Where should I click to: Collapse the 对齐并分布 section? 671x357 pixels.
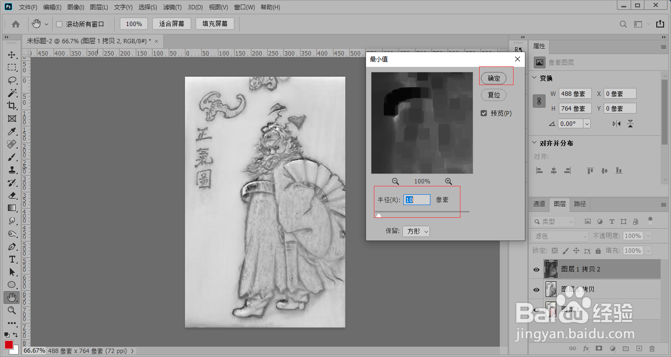tap(534, 143)
